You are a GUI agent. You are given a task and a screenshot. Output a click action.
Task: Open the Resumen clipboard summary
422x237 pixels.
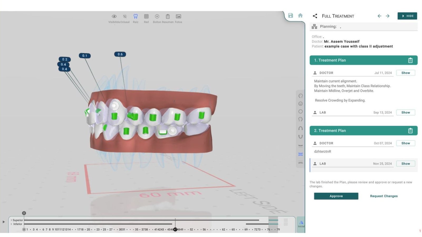(167, 17)
